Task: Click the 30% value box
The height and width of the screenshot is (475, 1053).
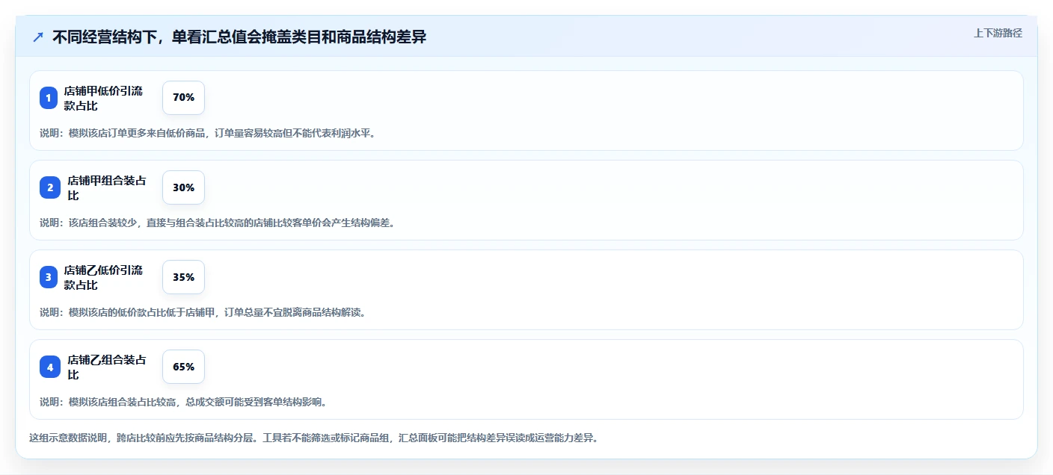Action: pyautogui.click(x=183, y=187)
